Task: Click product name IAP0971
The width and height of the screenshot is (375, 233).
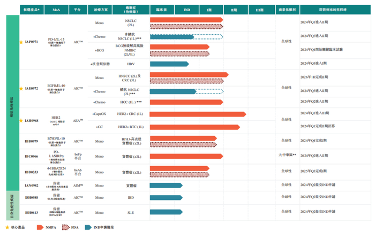Action: click(x=31, y=42)
